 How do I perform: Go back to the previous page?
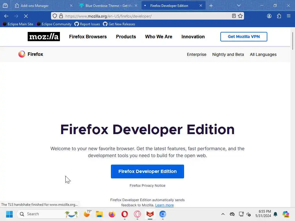coord(6,16)
